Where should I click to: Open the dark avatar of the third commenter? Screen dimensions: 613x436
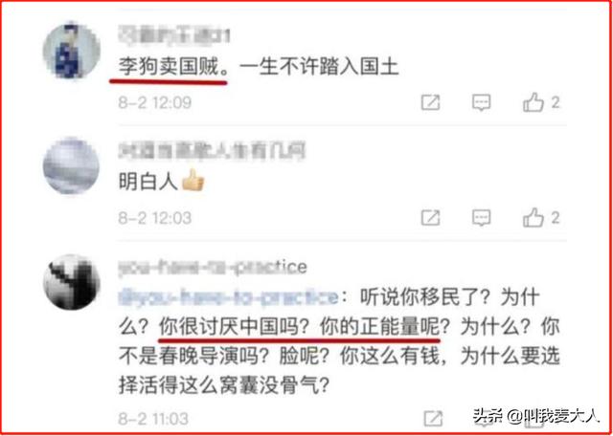click(71, 282)
